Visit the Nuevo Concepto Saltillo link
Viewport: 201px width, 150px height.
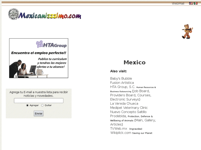[128, 112]
